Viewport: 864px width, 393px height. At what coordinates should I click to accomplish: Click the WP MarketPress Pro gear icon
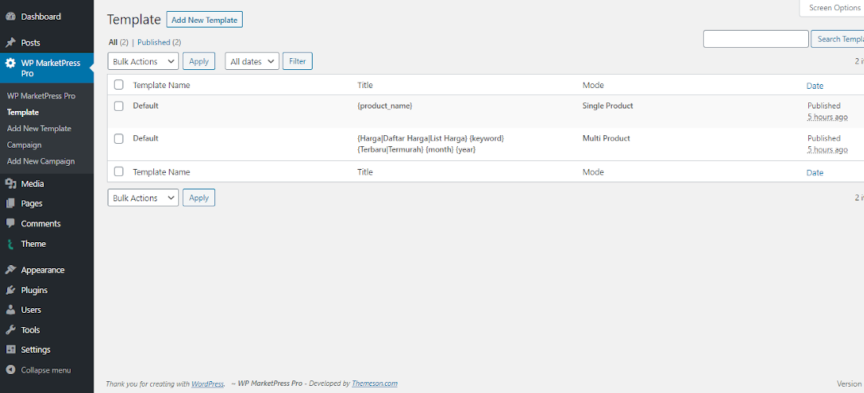click(x=10, y=63)
